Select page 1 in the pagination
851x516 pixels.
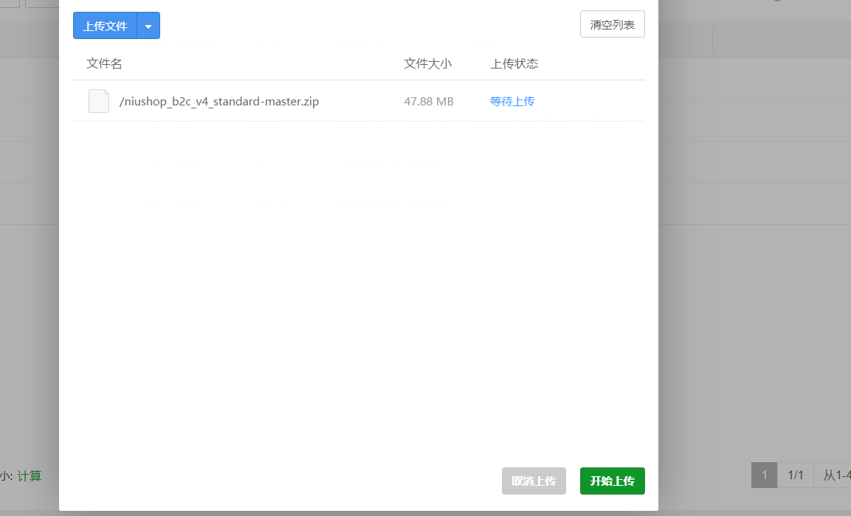coord(764,475)
